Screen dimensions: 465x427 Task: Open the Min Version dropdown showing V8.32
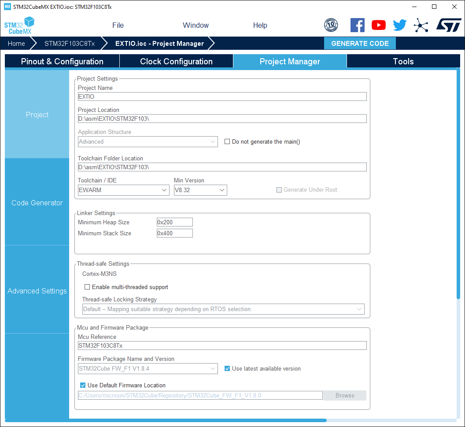point(200,190)
